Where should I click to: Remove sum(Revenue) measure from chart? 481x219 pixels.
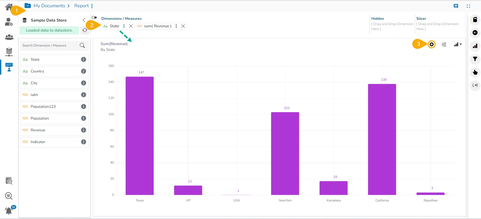coord(183,26)
